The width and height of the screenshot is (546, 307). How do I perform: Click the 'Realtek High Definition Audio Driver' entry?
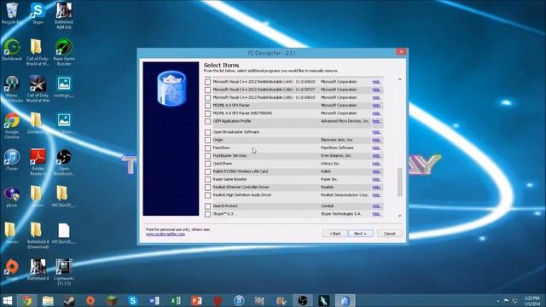242,195
